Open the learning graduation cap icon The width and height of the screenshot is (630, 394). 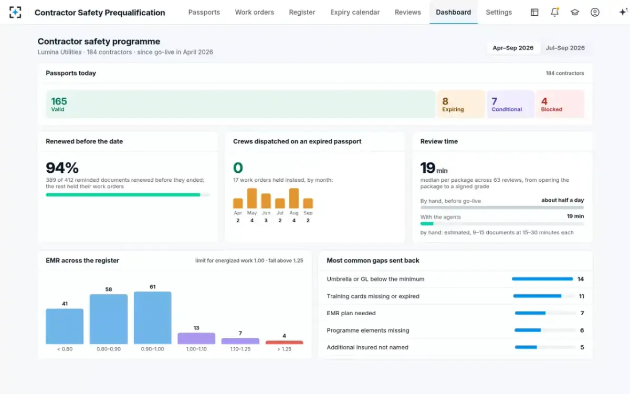575,12
